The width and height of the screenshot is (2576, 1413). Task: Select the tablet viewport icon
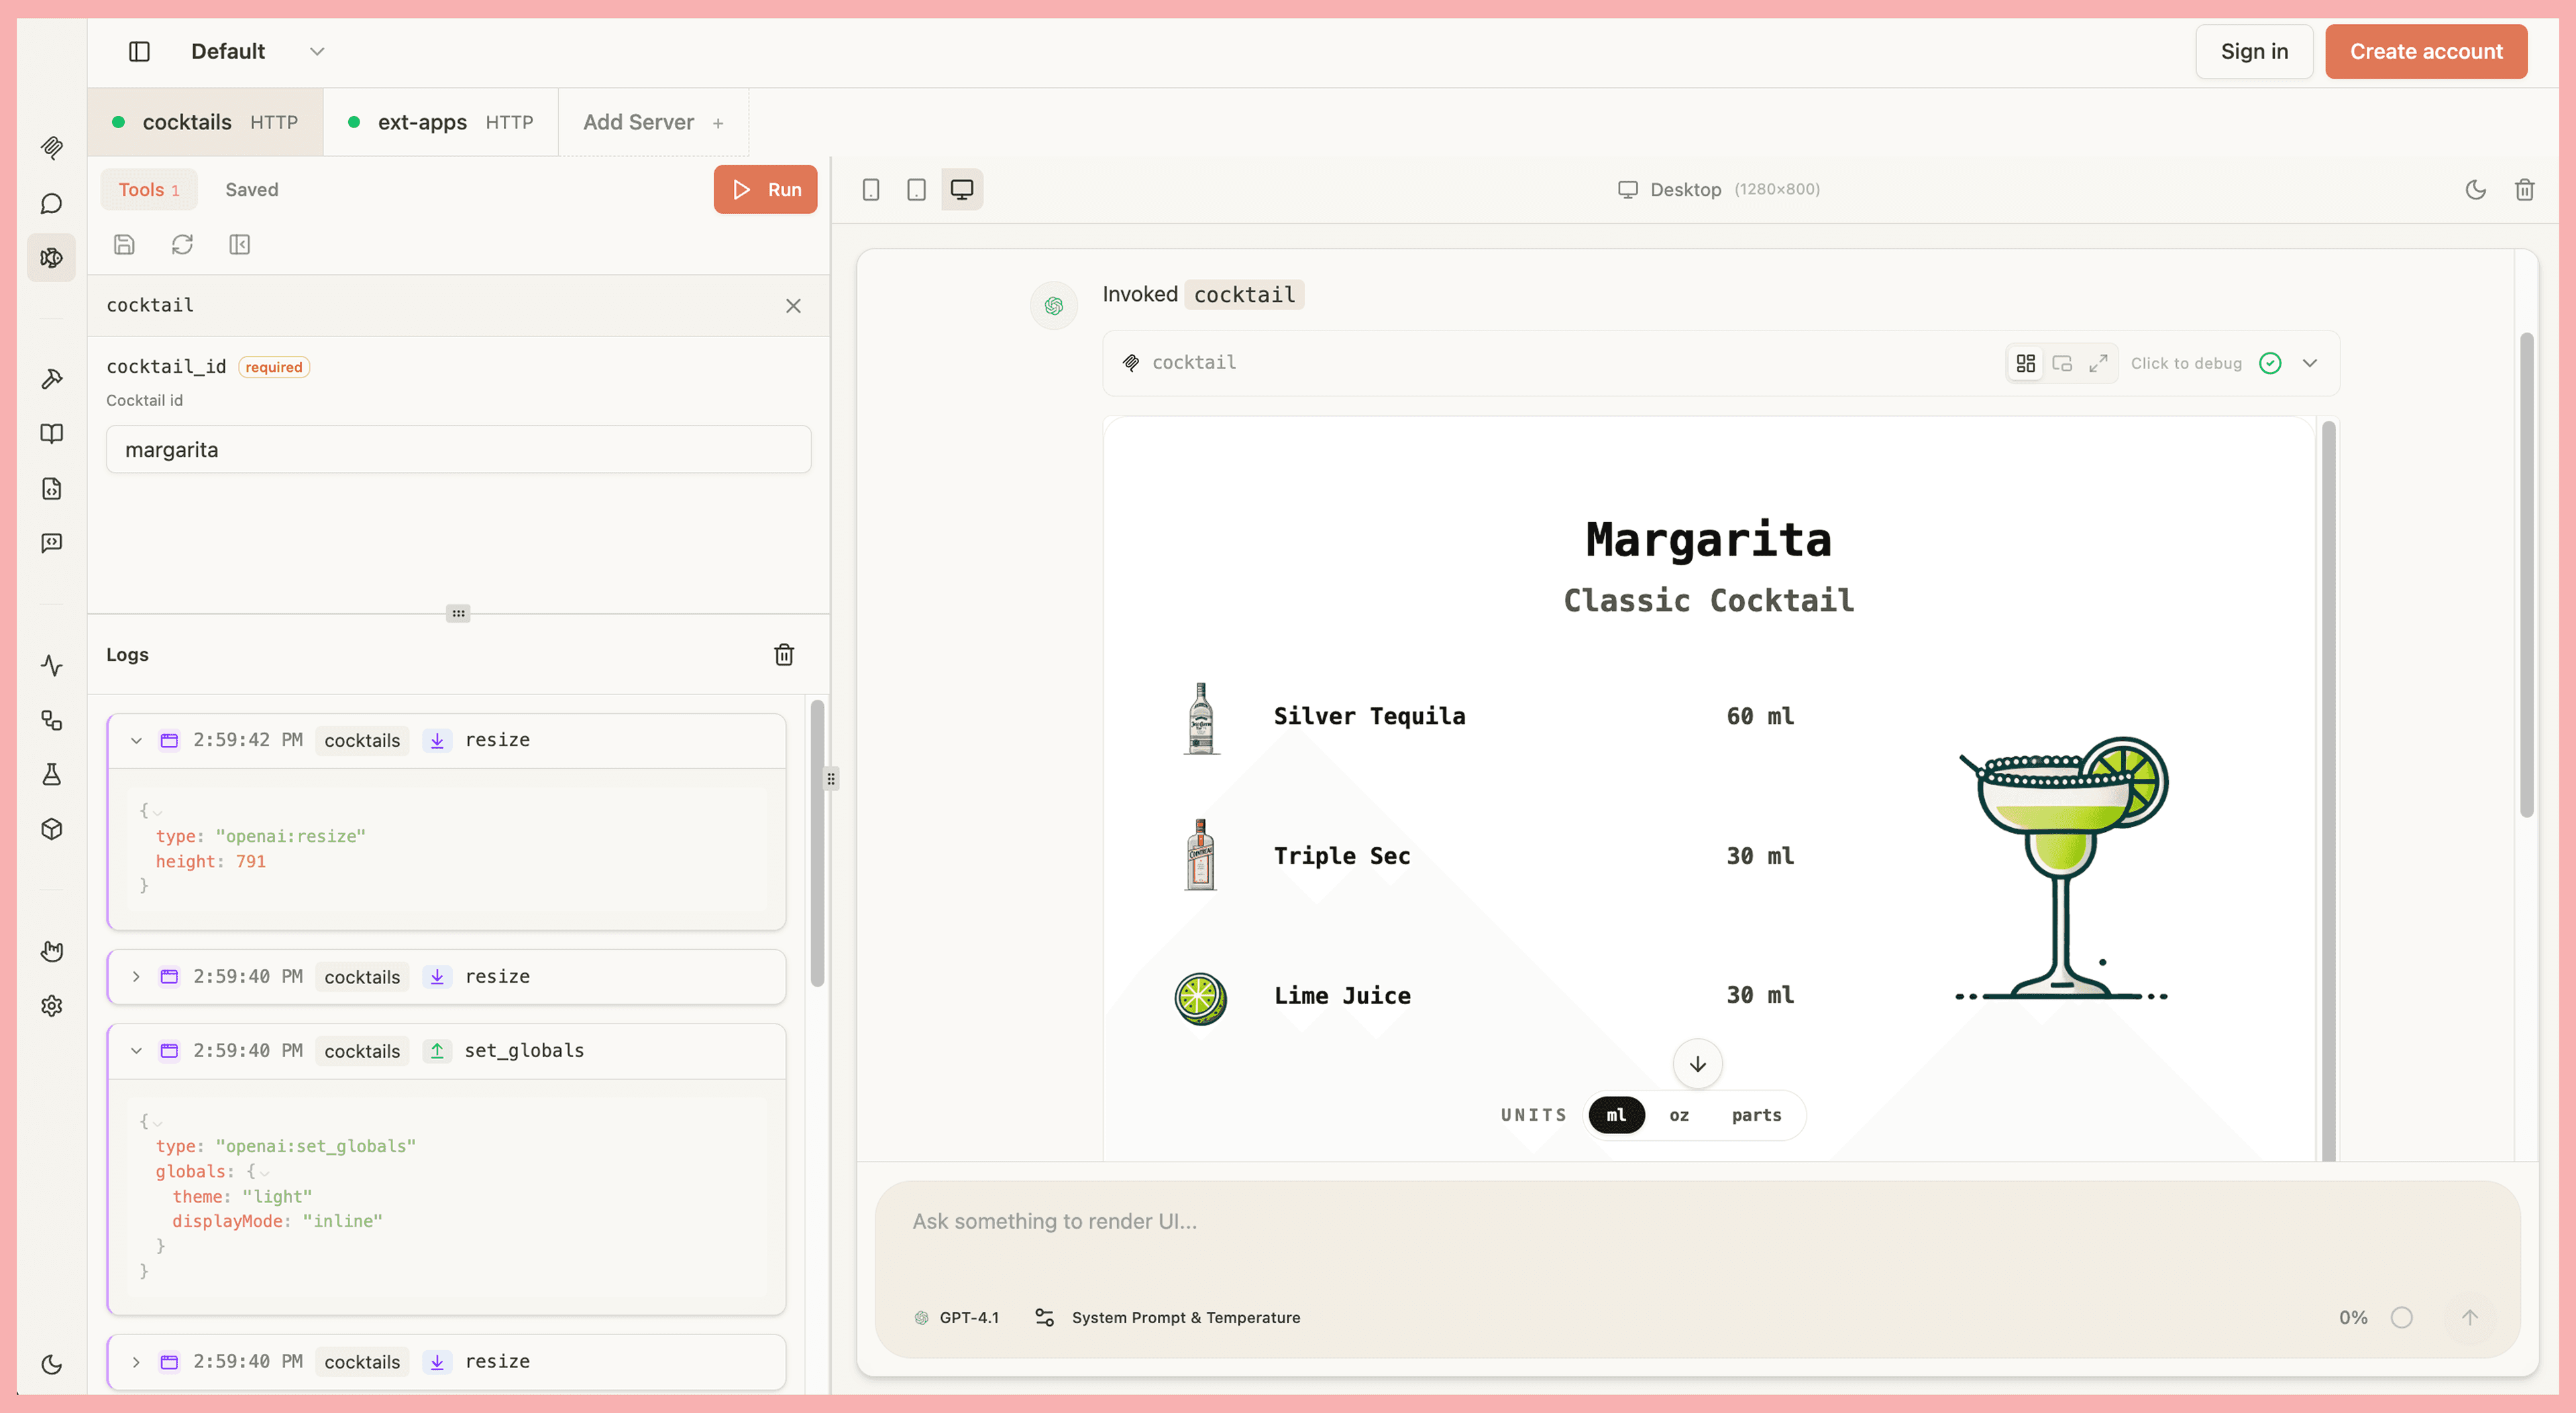point(916,190)
